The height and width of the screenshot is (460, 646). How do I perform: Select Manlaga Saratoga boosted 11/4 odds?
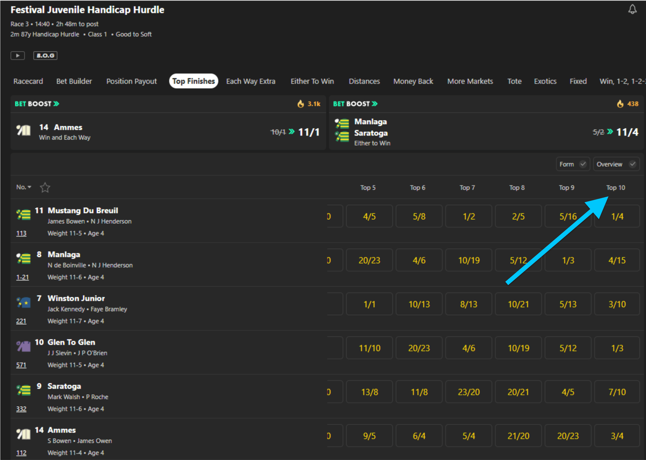coord(627,132)
